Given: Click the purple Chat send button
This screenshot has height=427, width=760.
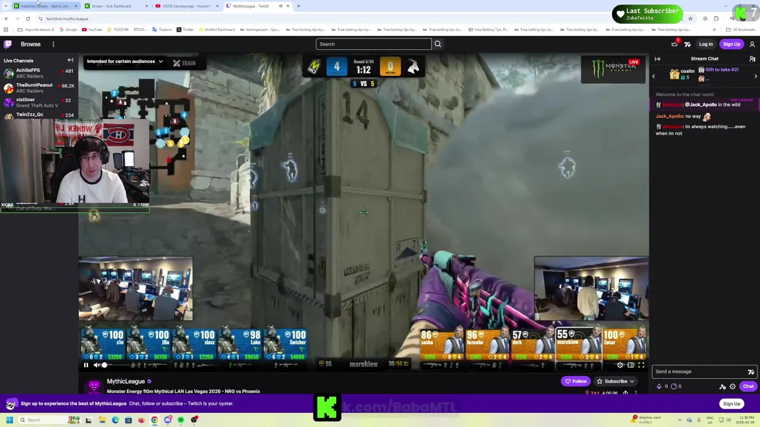Looking at the screenshot, I should 748,386.
